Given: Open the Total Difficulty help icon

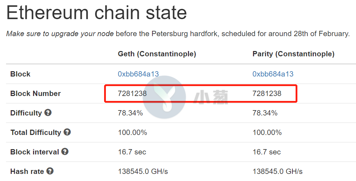Looking at the screenshot, I should (67, 132).
